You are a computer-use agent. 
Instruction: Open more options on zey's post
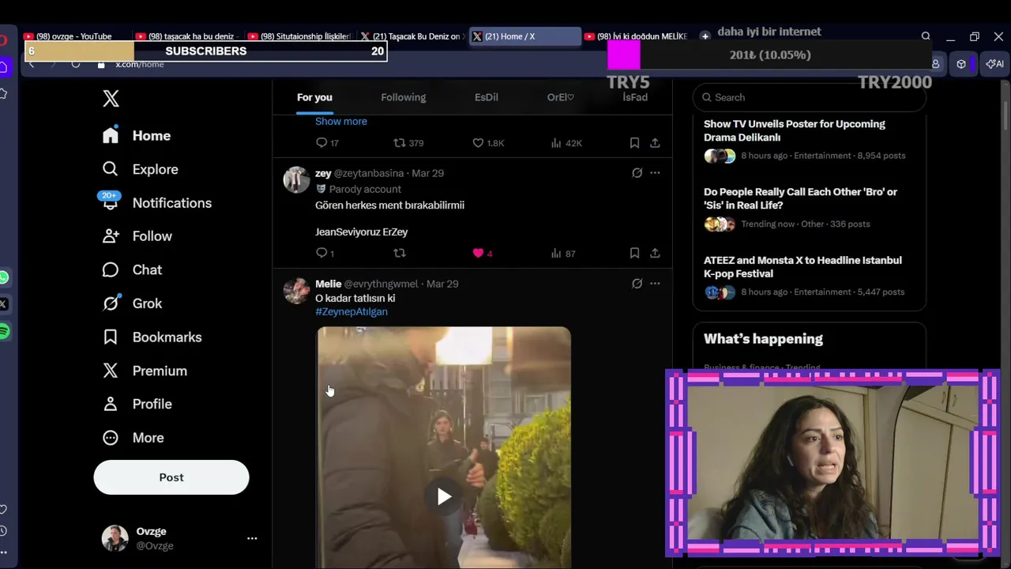coord(655,173)
